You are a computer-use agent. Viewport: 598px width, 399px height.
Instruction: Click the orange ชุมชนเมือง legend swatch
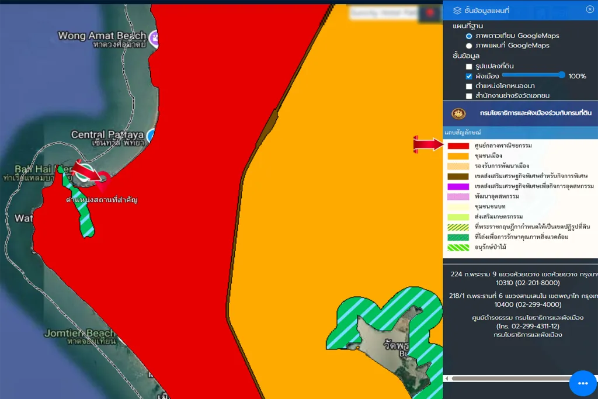tap(458, 156)
